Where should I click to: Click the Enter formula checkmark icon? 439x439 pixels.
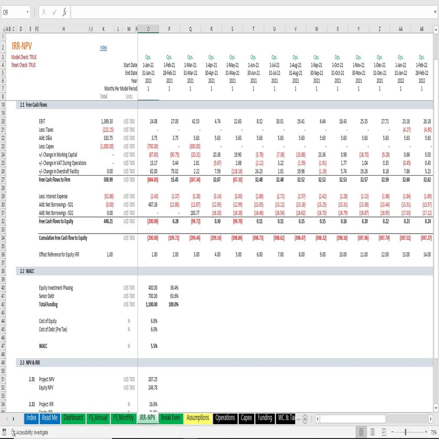pyautogui.click(x=54, y=12)
